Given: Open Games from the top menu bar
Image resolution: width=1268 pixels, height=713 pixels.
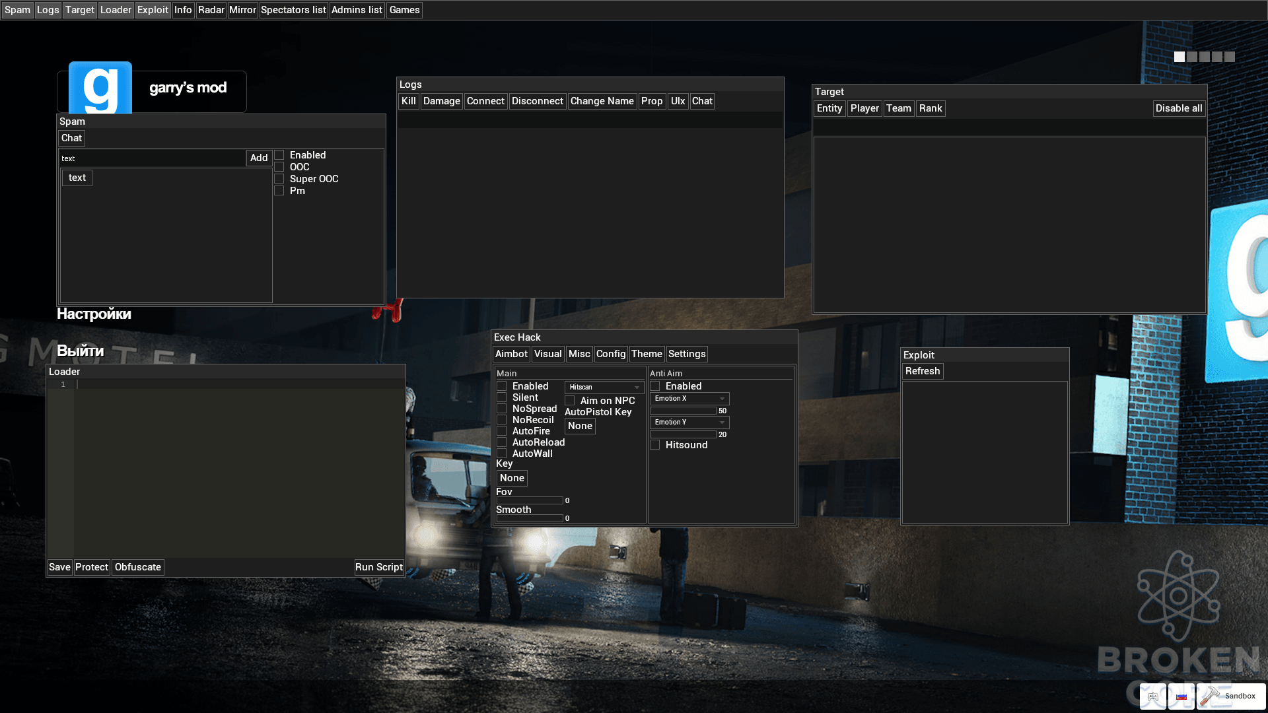Looking at the screenshot, I should pyautogui.click(x=404, y=10).
